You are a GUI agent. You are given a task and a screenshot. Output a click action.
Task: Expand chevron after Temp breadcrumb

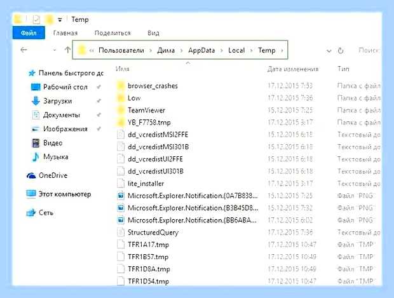pyautogui.click(x=282, y=50)
